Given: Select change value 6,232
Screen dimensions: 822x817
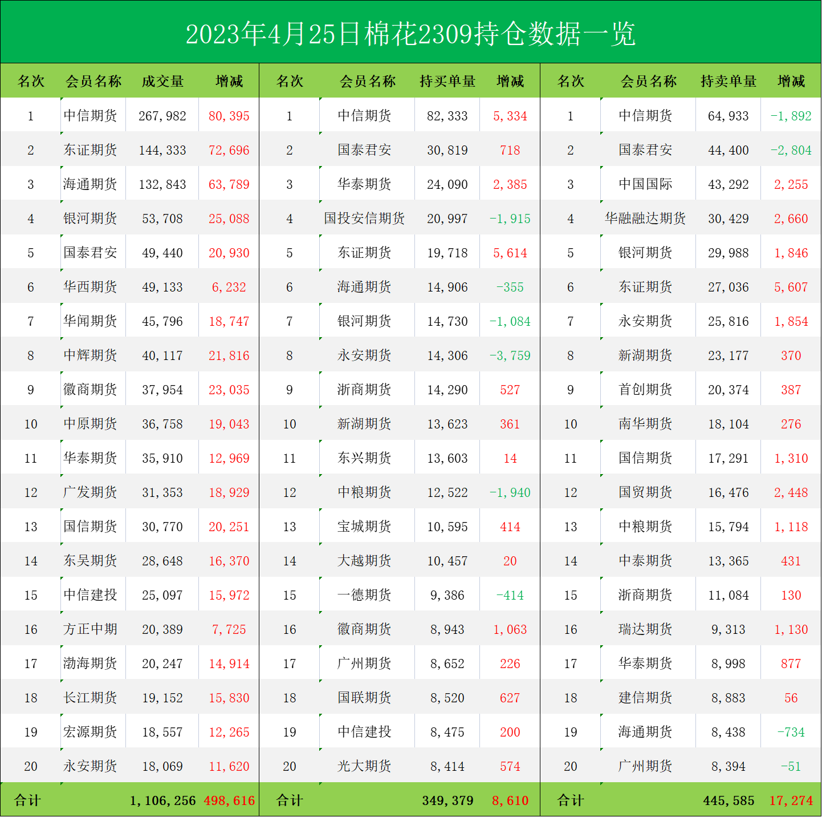Looking at the screenshot, I should click(x=229, y=287).
